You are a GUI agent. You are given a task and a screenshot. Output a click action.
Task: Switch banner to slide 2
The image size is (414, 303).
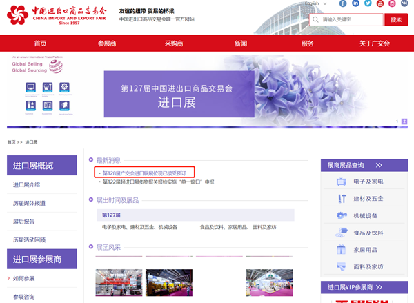coord(404,121)
